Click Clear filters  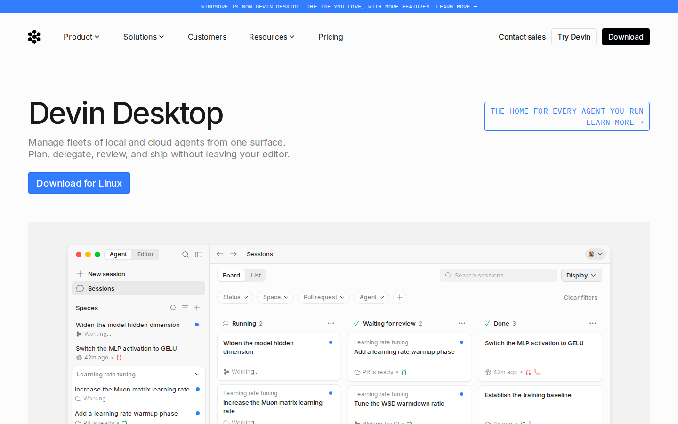pyautogui.click(x=581, y=297)
